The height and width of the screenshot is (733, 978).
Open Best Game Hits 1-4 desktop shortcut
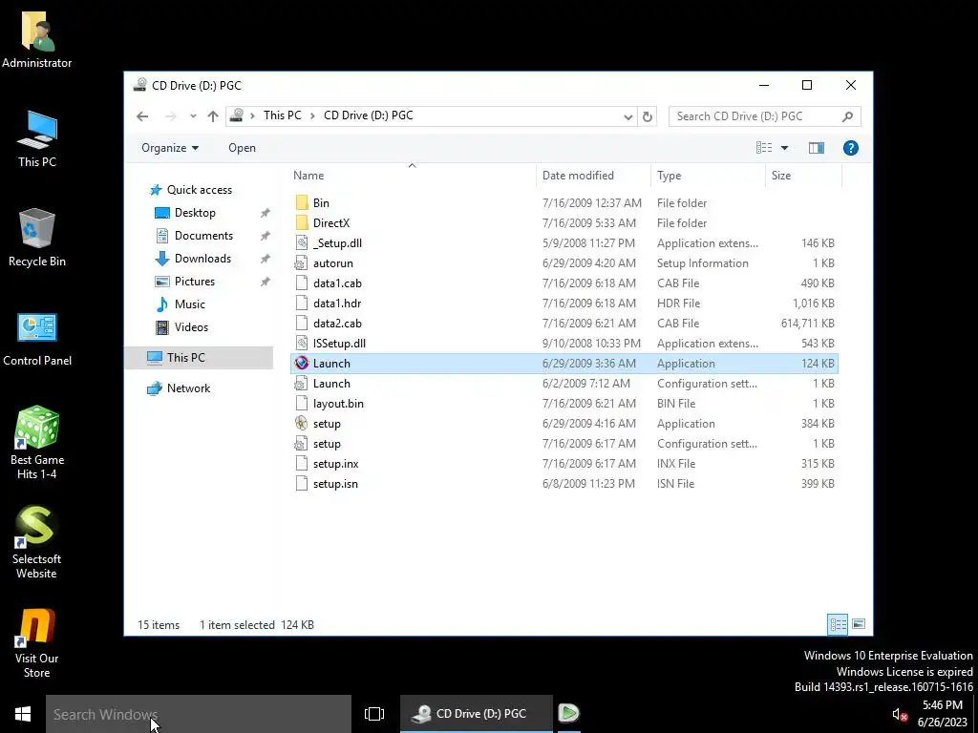point(37,442)
